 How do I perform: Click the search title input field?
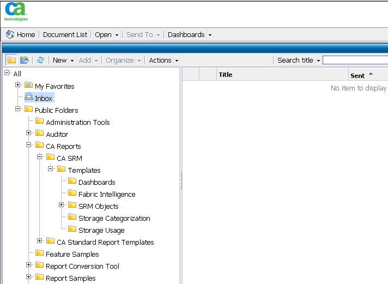[x=355, y=61]
